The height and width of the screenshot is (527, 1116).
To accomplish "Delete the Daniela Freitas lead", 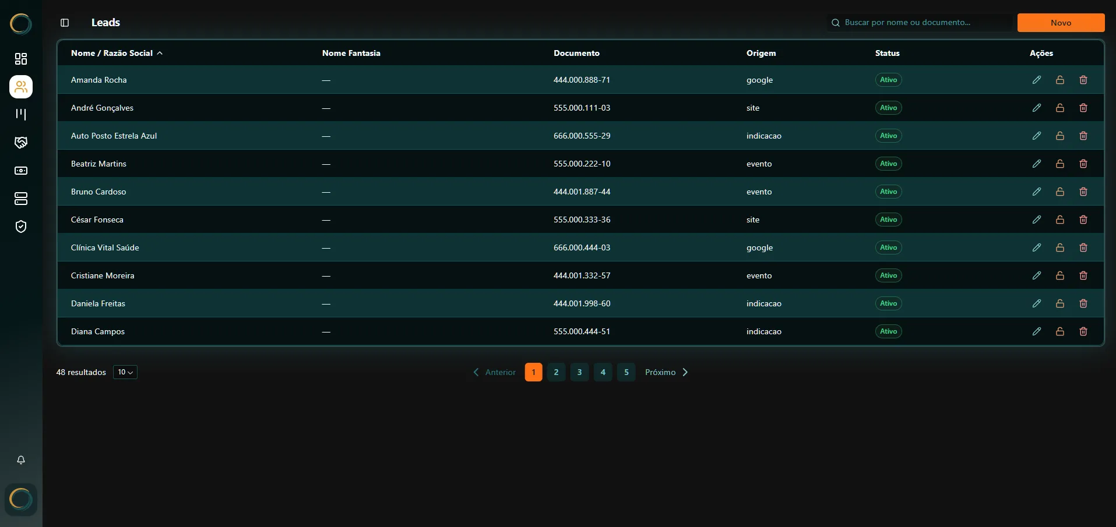I will coord(1083,303).
